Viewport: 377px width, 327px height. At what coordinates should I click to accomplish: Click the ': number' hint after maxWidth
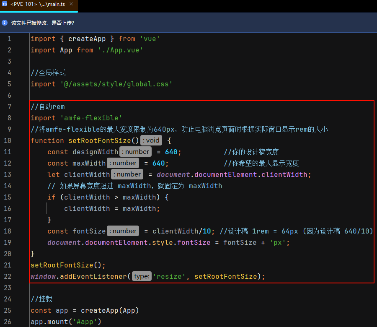tap(123, 163)
